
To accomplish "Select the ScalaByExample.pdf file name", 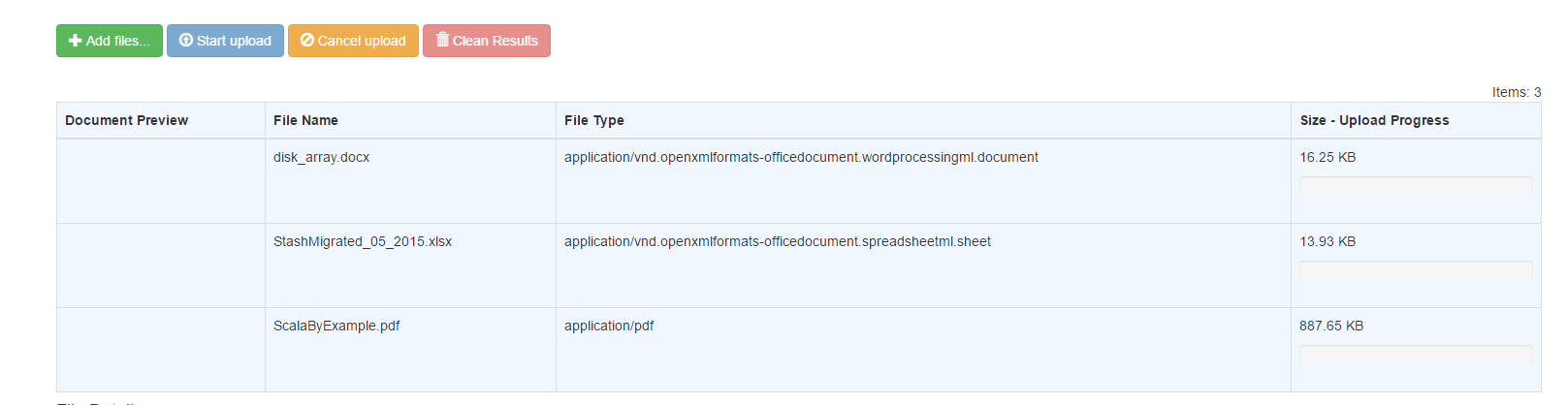I will [336, 326].
